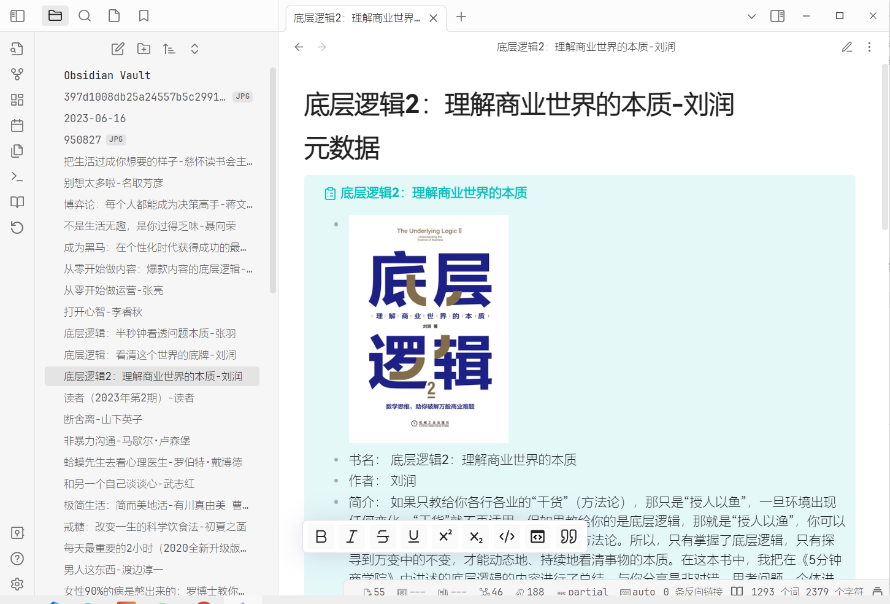The image size is (890, 604).
Task: Open the command palette terminal icon
Action: point(17,177)
